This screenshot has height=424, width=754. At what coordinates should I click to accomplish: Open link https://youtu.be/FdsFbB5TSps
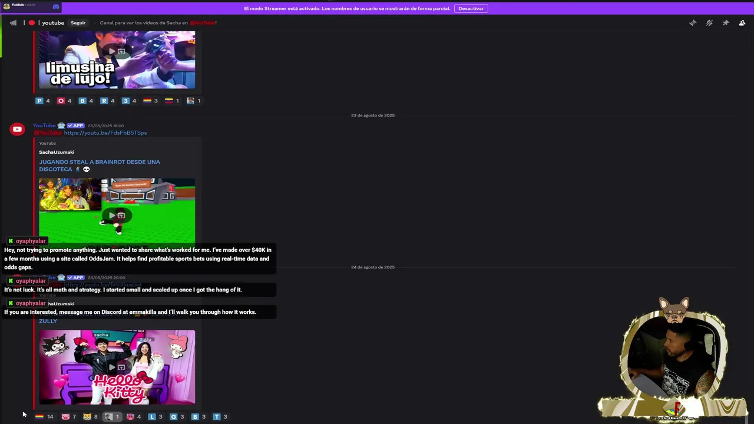105,132
